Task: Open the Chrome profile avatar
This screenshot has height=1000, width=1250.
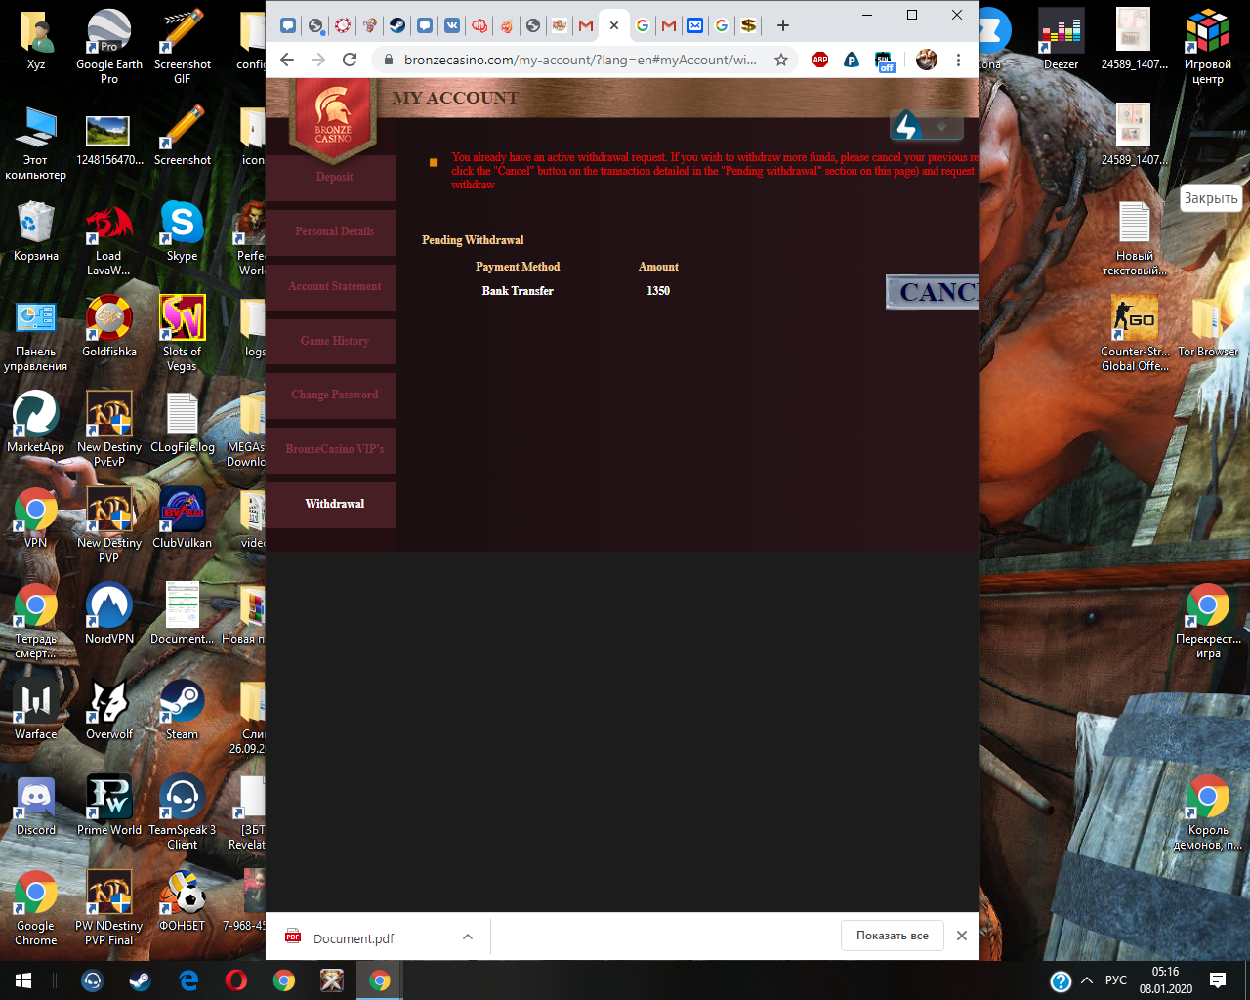Action: 927,60
